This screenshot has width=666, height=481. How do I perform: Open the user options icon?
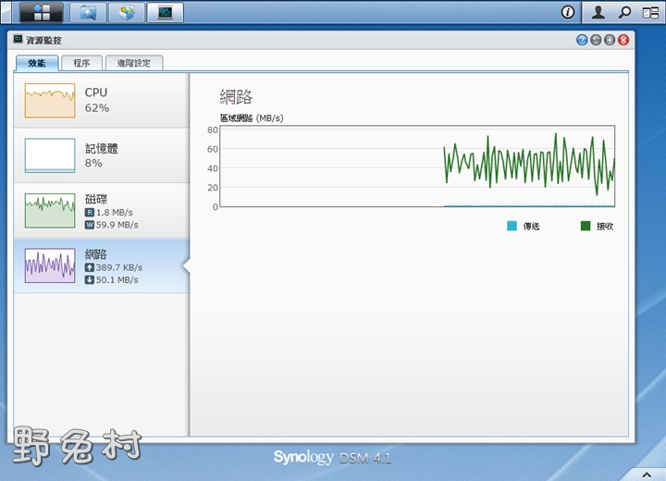[x=598, y=12]
